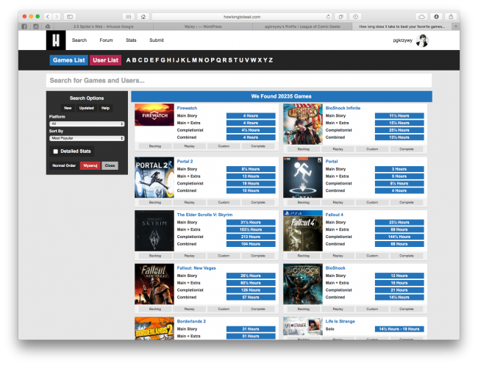This screenshot has height=366, width=478.
Task: Enable the Detailed Stats checkbox
Action: point(55,151)
